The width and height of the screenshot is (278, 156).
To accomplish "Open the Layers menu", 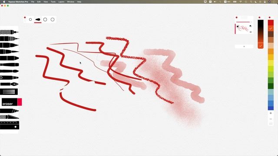I will pos(61,2).
